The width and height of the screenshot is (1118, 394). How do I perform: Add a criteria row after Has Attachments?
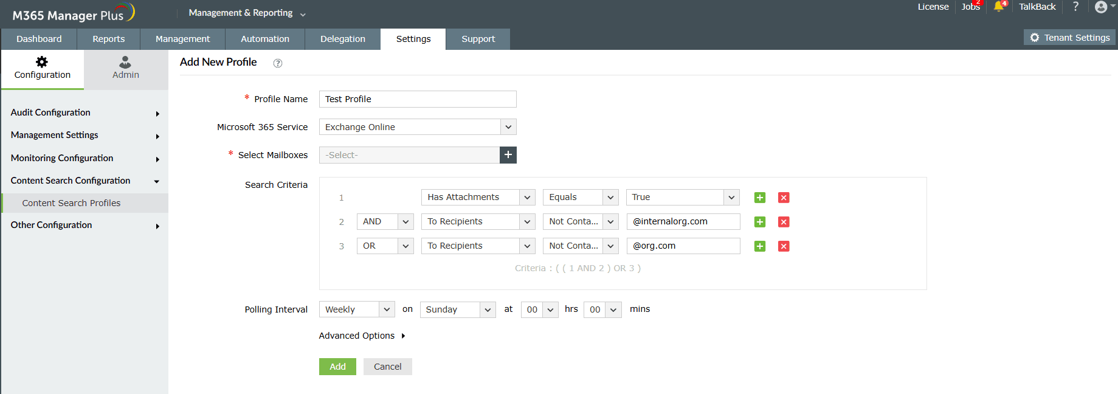[x=759, y=198]
